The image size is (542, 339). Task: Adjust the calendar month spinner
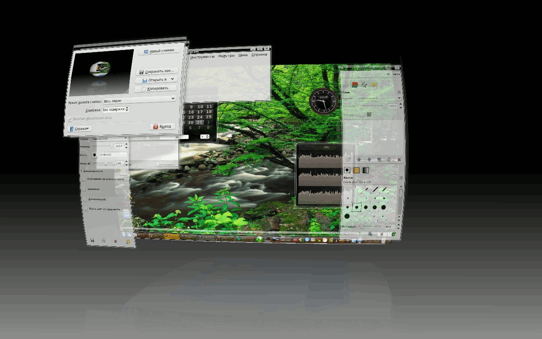(205, 136)
